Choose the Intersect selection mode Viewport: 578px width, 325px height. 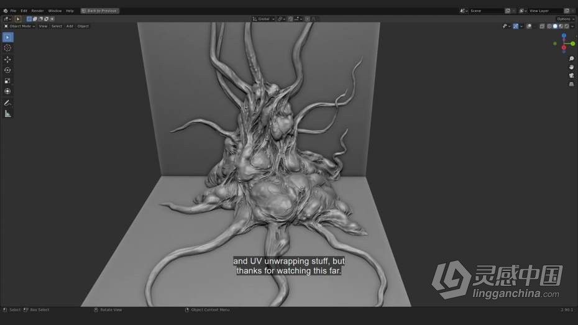coord(52,19)
